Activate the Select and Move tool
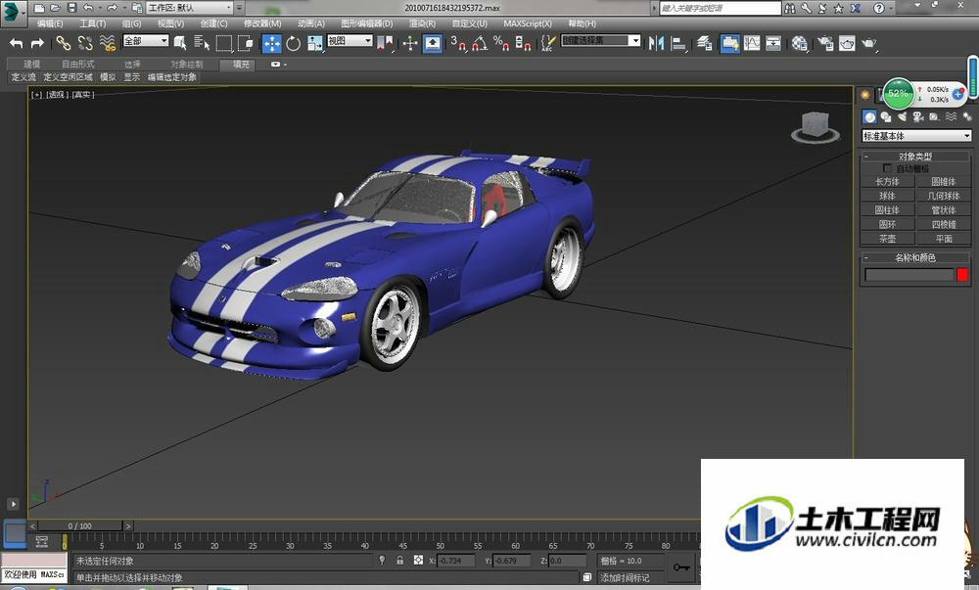 tap(271, 43)
